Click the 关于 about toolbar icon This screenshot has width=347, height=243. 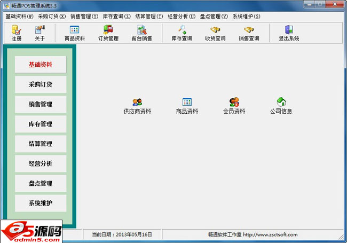(40, 33)
